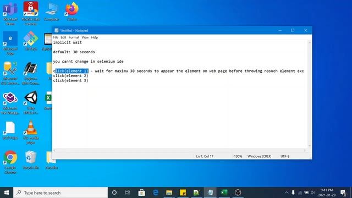
Task: Open the View menu in Notepad
Action: click(x=85, y=37)
